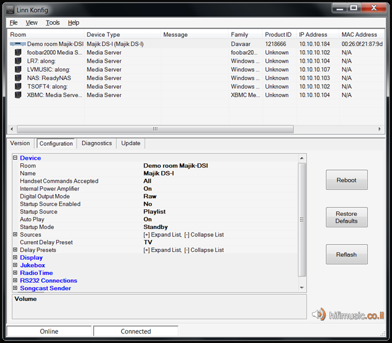Click the device list right scroll arrow
Image resolution: width=392 pixels, height=343 pixels.
[380, 129]
